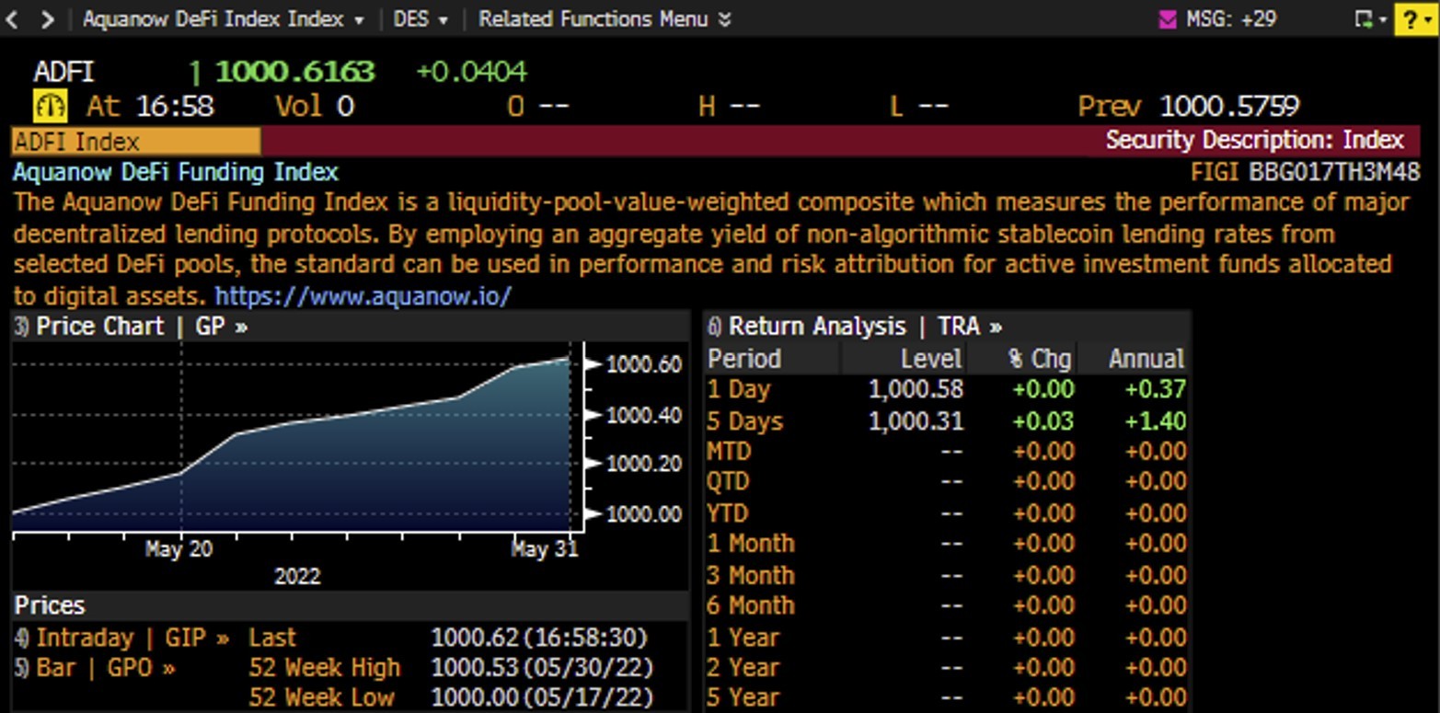Click the 1000.60 chart axis label
Viewport: 1440px width, 713px height.
tap(644, 365)
